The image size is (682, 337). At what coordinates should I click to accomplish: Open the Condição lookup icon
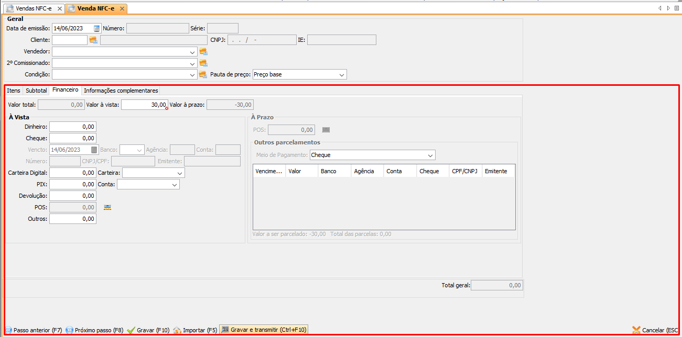[203, 75]
